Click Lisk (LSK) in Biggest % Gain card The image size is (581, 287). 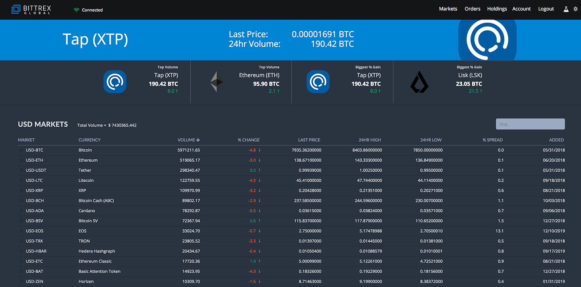471,75
